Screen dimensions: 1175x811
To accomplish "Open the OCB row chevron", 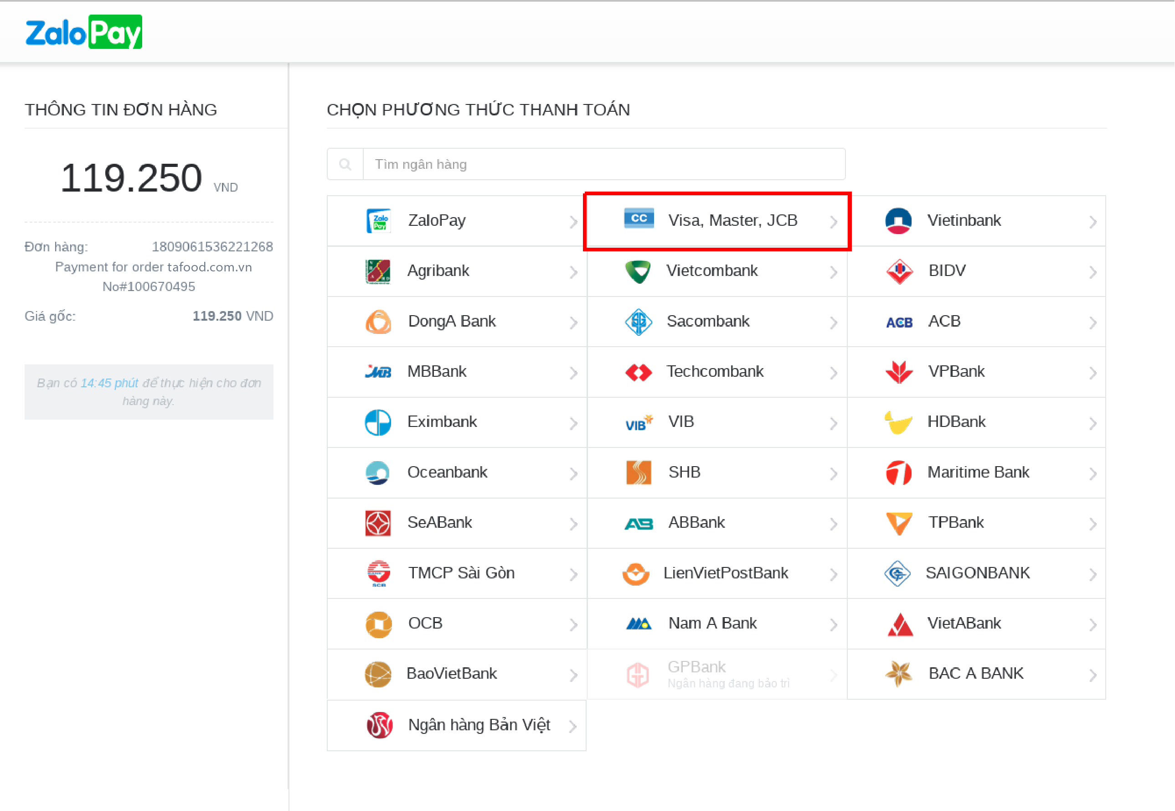I will tap(573, 624).
